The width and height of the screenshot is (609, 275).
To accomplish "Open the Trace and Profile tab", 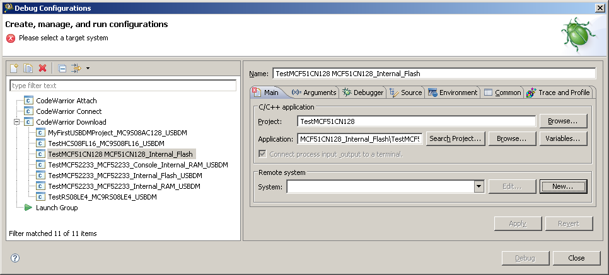I will [x=559, y=93].
